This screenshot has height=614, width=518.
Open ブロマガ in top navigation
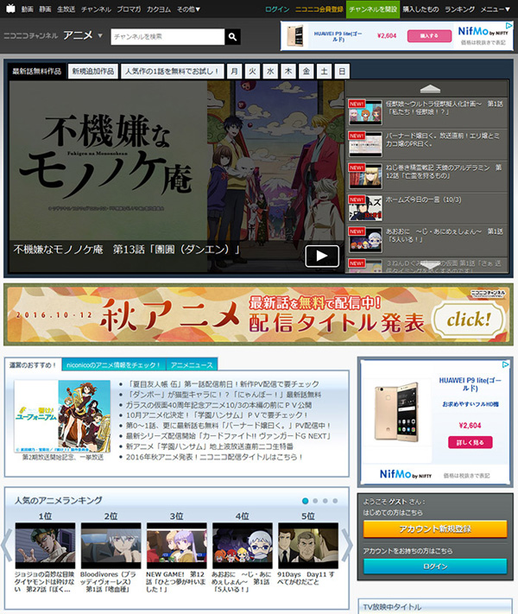(x=129, y=9)
